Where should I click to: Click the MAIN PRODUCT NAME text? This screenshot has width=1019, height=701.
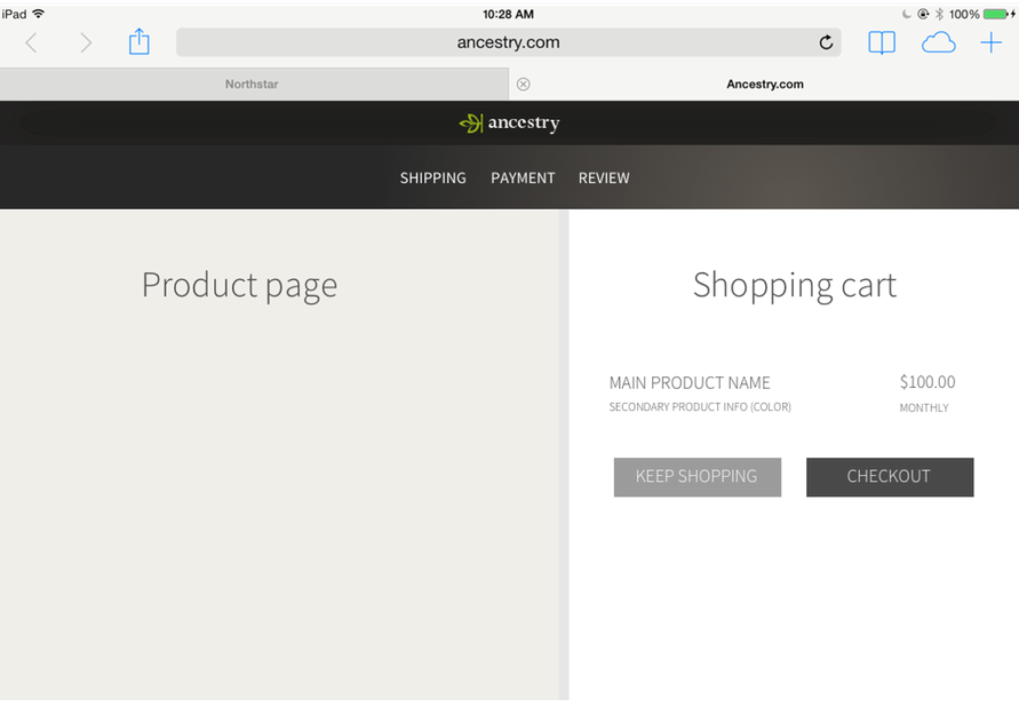click(689, 383)
